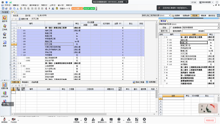Click the orange 补充定额大全 button

[x=77, y=8]
